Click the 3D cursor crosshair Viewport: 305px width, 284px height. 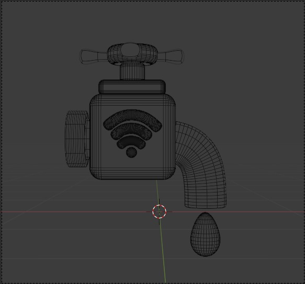point(160,211)
